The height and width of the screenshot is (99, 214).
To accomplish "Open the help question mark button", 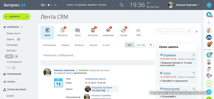I will click(x=209, y=5).
